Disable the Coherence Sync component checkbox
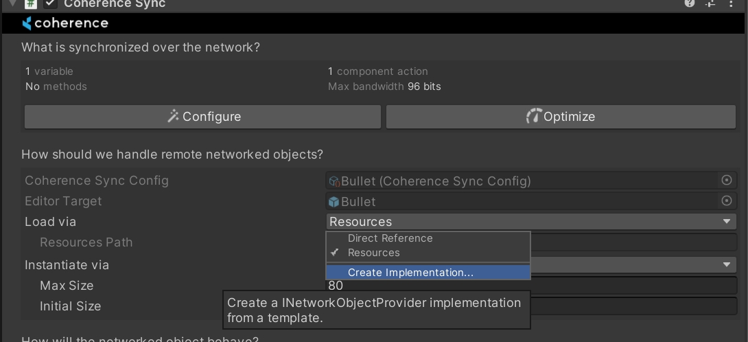This screenshot has width=748, height=342. pyautogui.click(x=50, y=3)
